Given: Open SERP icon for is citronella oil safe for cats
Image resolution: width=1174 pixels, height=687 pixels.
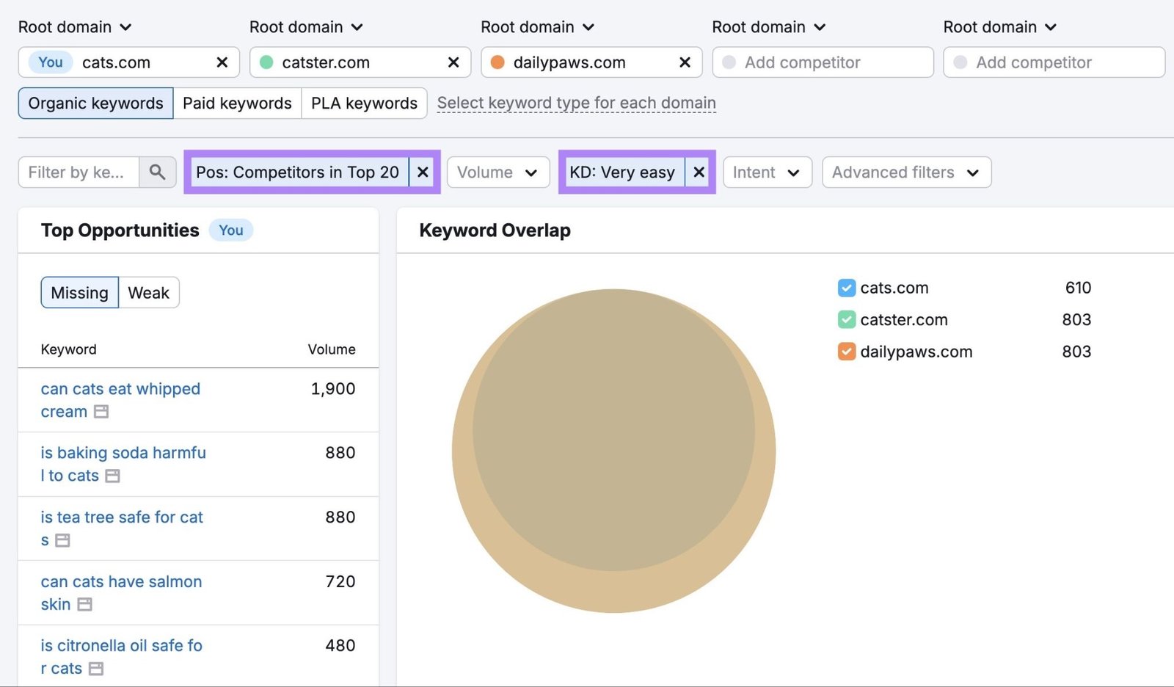Looking at the screenshot, I should tap(96, 669).
